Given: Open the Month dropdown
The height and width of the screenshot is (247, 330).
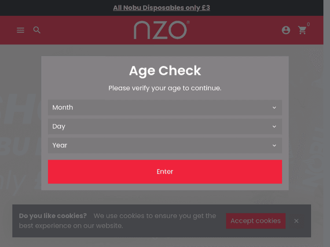Looking at the screenshot, I should 165,107.
